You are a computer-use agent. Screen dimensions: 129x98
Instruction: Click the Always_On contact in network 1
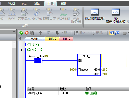point(38,61)
